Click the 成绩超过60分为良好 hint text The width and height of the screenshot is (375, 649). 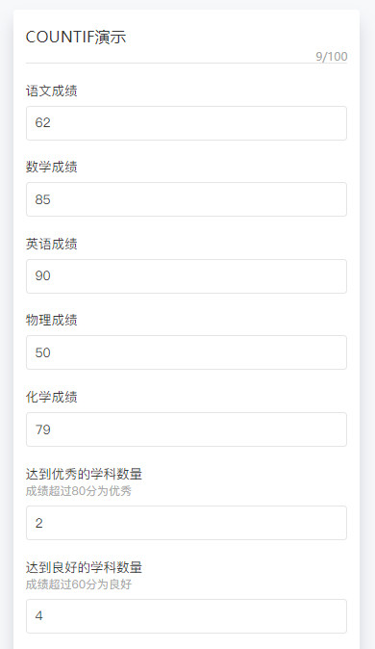point(79,584)
